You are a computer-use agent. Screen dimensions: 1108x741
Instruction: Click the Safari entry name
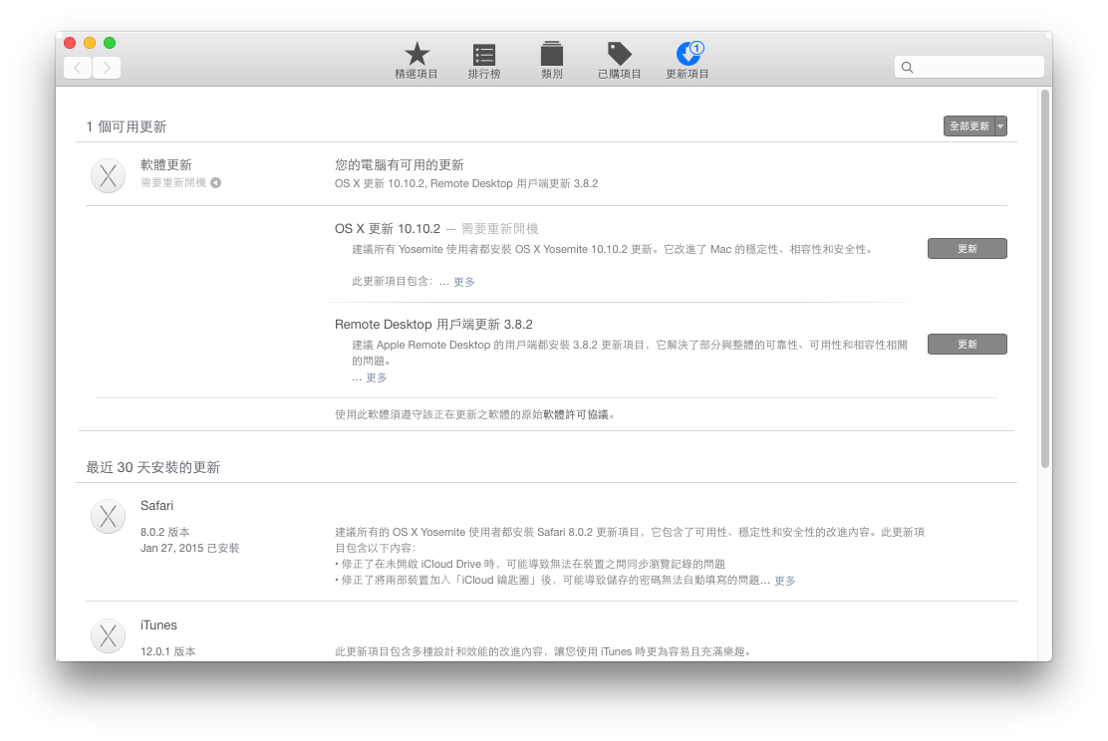click(156, 506)
